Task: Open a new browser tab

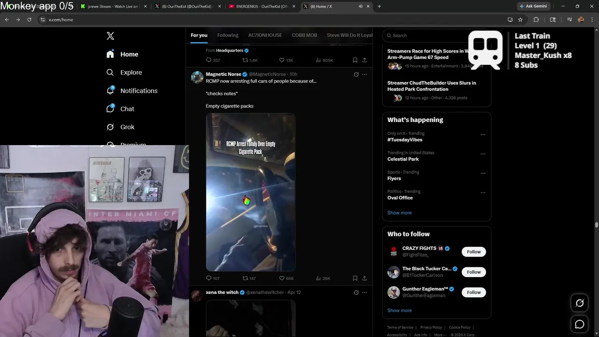Action: tap(379, 7)
